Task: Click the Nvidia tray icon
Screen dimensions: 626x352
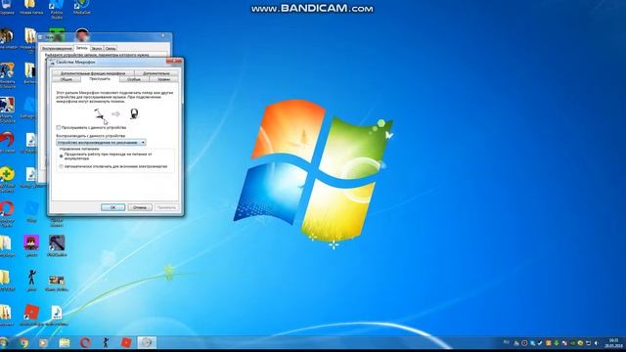Action: pos(572,343)
